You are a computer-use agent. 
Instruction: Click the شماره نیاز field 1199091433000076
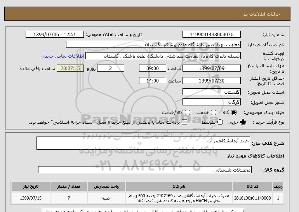(x=212, y=34)
